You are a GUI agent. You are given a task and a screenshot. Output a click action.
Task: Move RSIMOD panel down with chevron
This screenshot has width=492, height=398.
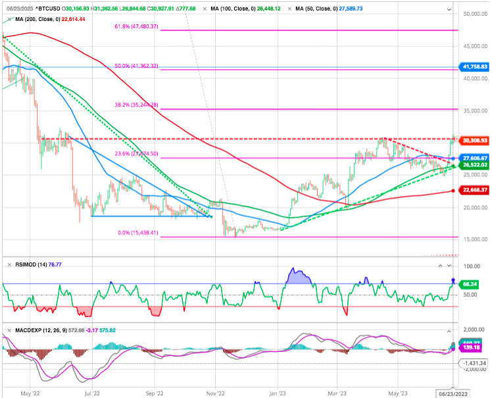point(449,266)
